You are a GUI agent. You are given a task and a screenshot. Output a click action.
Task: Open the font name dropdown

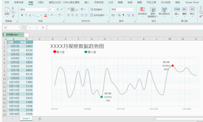[x=47, y=10]
